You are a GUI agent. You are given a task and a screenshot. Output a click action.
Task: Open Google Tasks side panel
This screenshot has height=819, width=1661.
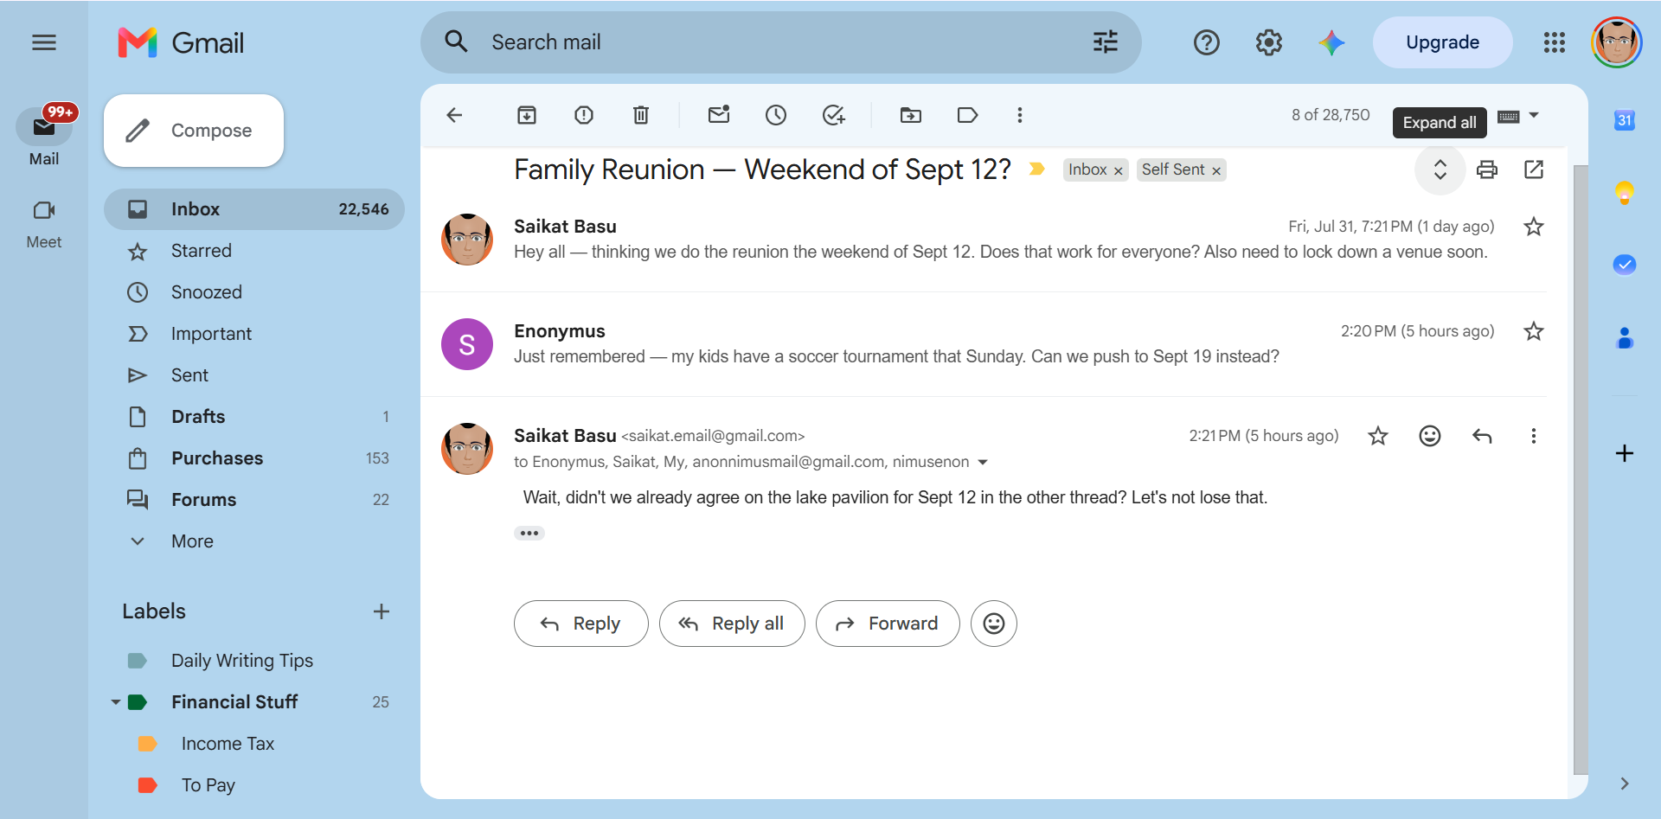click(1625, 265)
